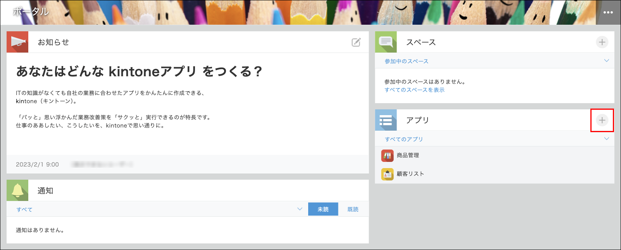Click the 通知 heading
Viewport: 621px width, 250px height.
point(45,190)
